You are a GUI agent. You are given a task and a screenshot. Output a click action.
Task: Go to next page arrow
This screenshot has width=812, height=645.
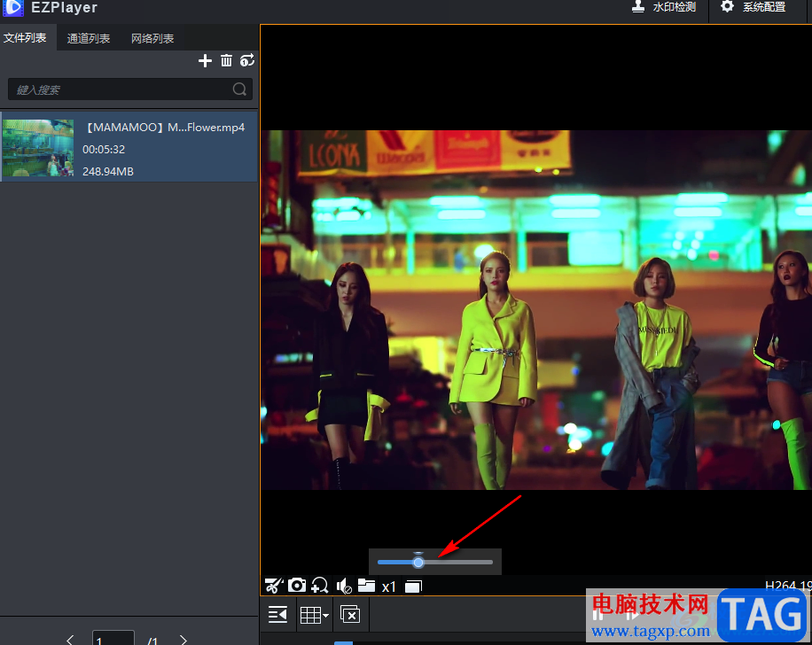click(183, 640)
